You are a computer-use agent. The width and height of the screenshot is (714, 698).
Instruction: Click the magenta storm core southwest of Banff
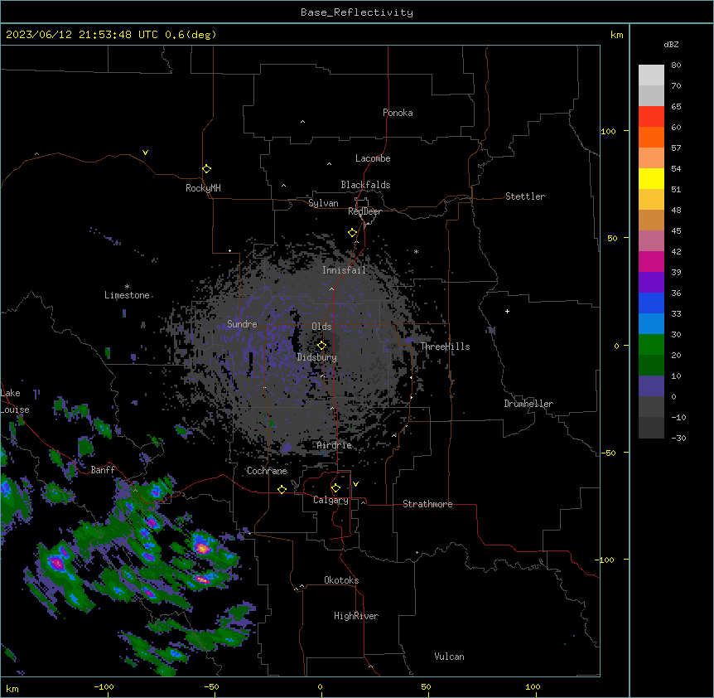click(x=57, y=563)
